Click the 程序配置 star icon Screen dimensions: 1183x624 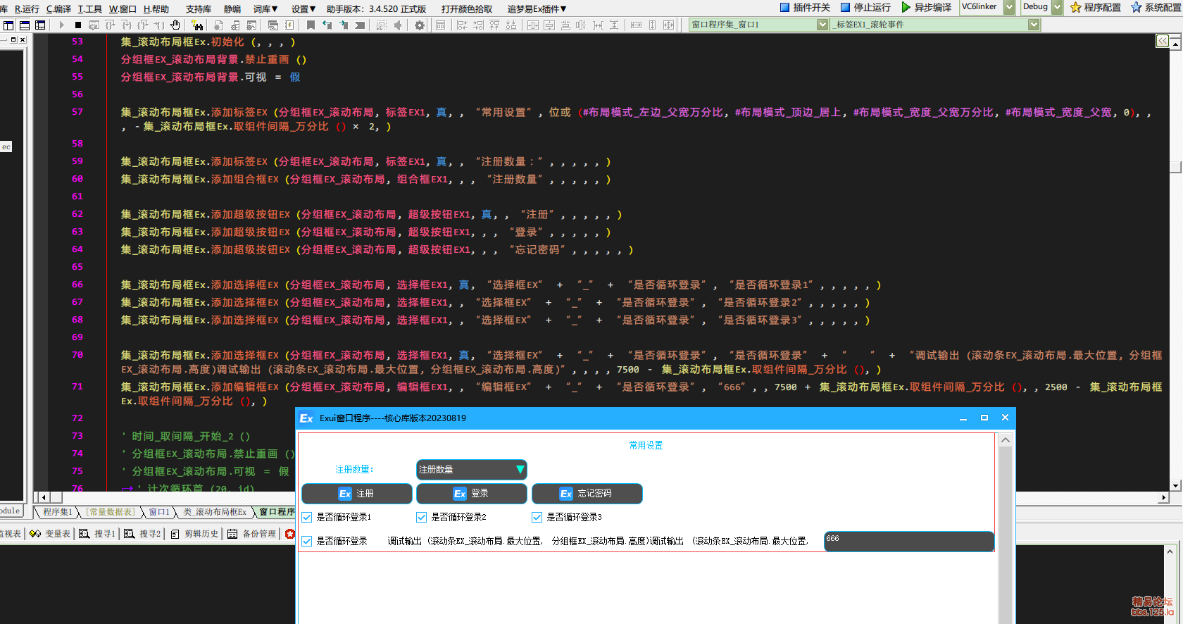point(1076,8)
